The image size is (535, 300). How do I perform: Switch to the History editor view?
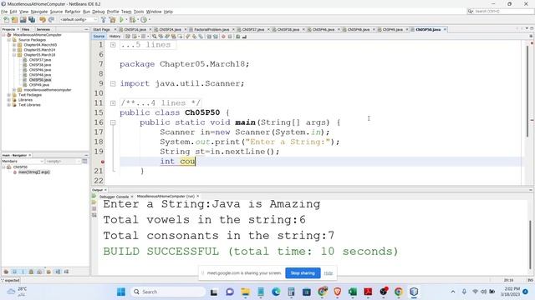coord(115,37)
